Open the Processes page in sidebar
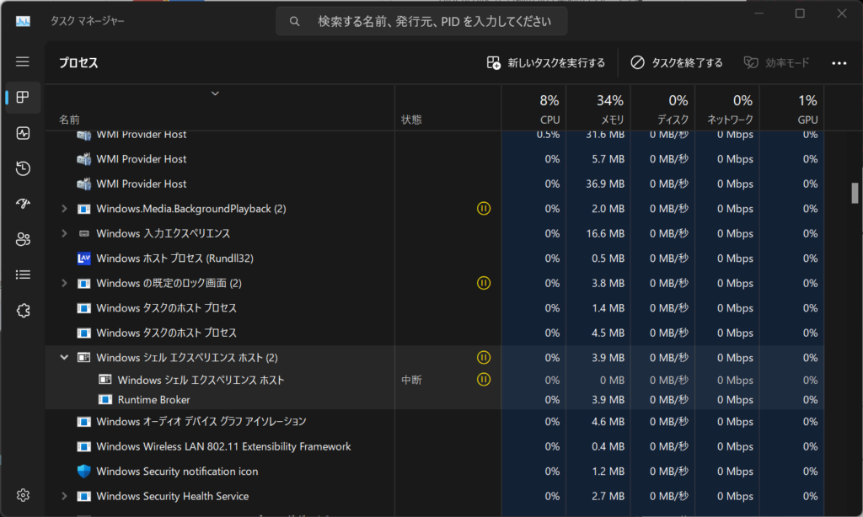This screenshot has width=863, height=517. 23,98
